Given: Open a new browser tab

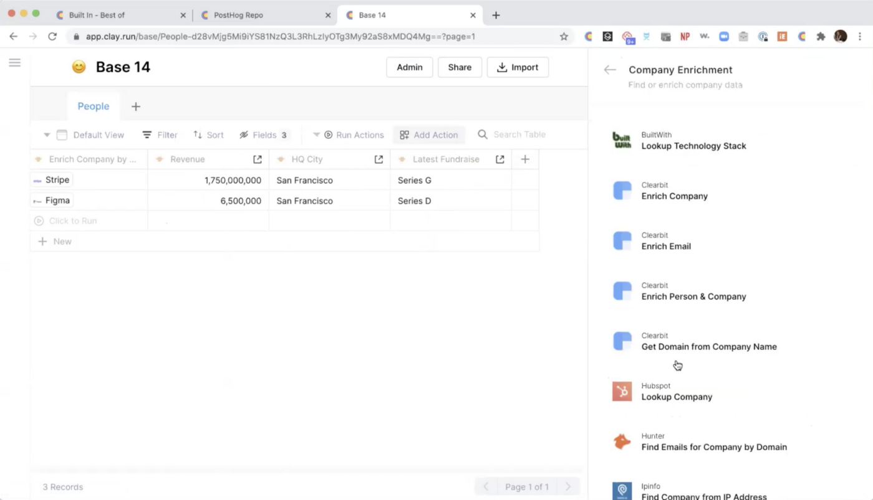Looking at the screenshot, I should [x=496, y=15].
